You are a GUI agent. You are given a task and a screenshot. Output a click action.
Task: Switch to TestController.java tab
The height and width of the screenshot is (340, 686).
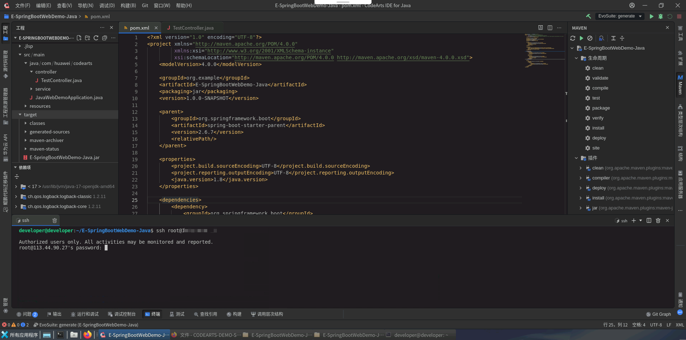click(x=193, y=28)
